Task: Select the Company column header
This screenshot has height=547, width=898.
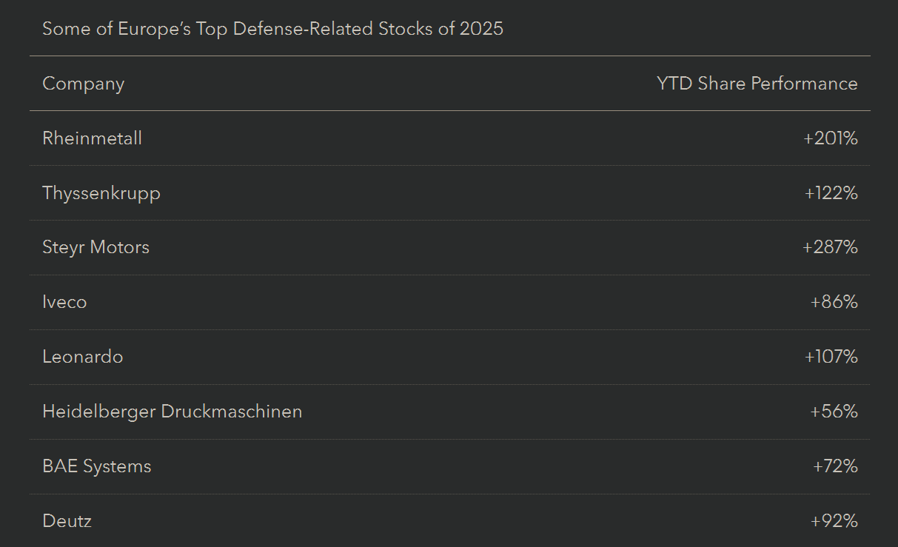Action: point(83,84)
